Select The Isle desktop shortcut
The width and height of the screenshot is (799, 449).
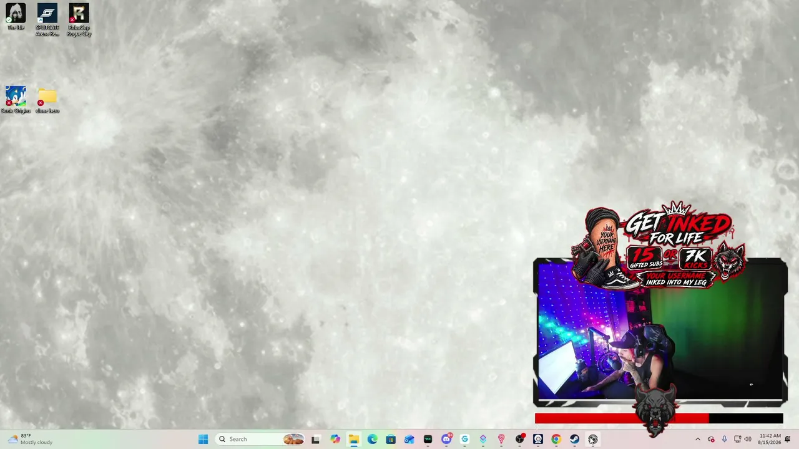[16, 17]
